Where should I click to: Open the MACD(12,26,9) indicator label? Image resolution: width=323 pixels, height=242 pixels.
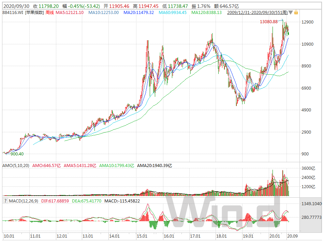23,201
